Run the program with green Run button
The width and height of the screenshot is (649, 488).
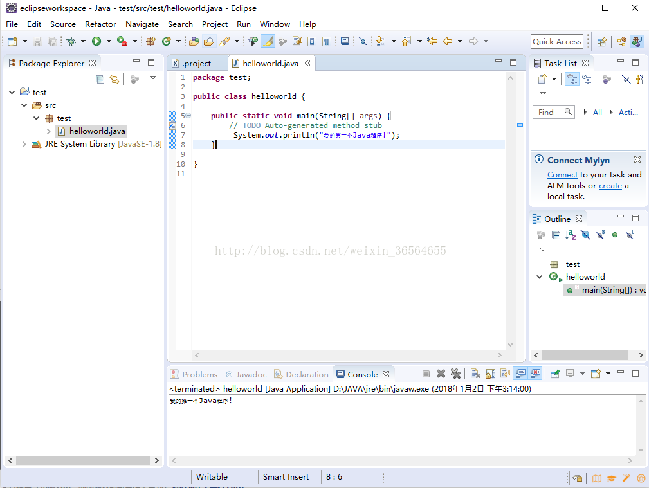click(x=96, y=41)
